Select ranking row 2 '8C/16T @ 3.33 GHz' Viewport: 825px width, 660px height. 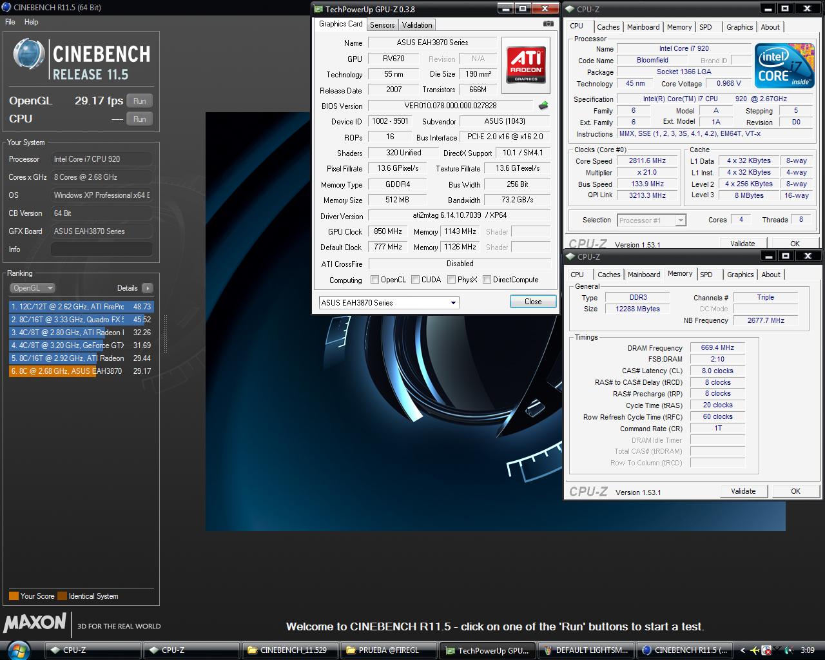click(81, 320)
